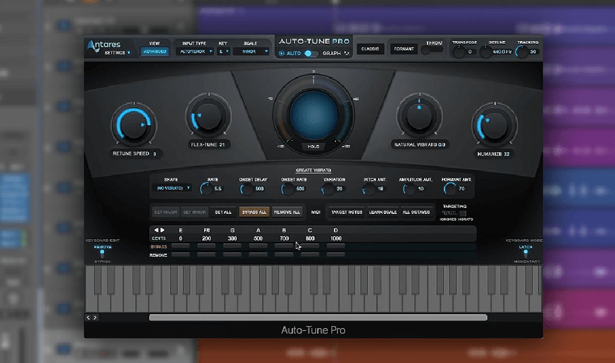Click the Formant Amt knob
The image size is (615, 363).
tap(450, 188)
